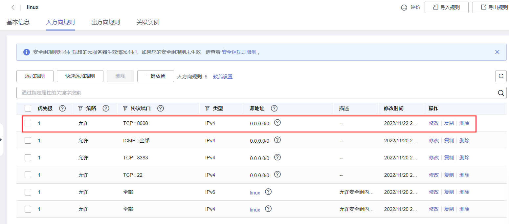
Task: Open help icon next to 源地址 header
Action: coord(274,108)
